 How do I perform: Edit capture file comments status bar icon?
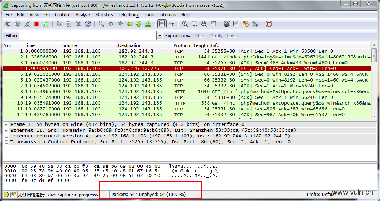[x=13, y=194]
